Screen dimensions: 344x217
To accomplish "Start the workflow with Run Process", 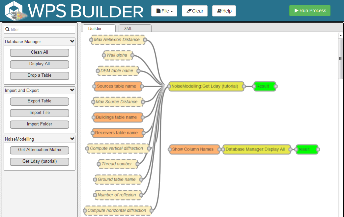I will (x=310, y=11).
